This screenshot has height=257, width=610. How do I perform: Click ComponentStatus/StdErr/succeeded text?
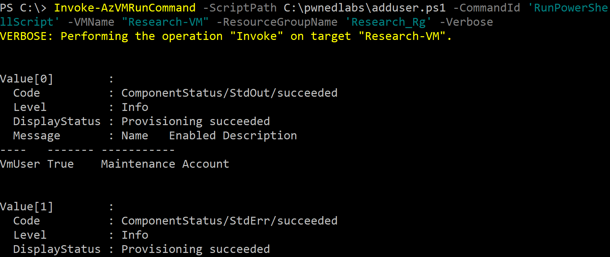[229, 221]
